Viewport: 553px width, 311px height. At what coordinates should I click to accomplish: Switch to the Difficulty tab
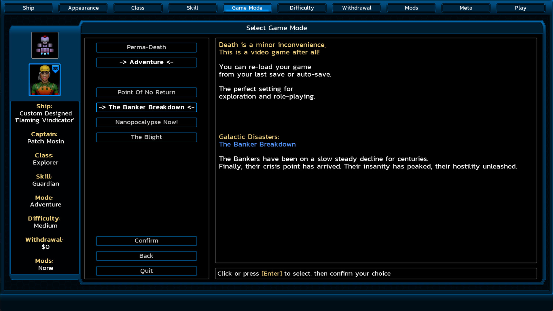tap(302, 8)
